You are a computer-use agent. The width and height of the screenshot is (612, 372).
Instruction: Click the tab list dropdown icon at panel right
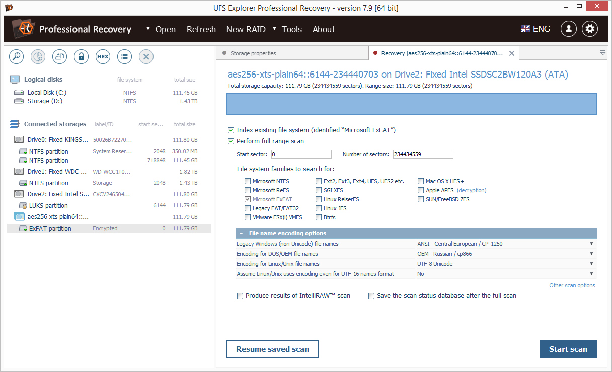tap(603, 53)
